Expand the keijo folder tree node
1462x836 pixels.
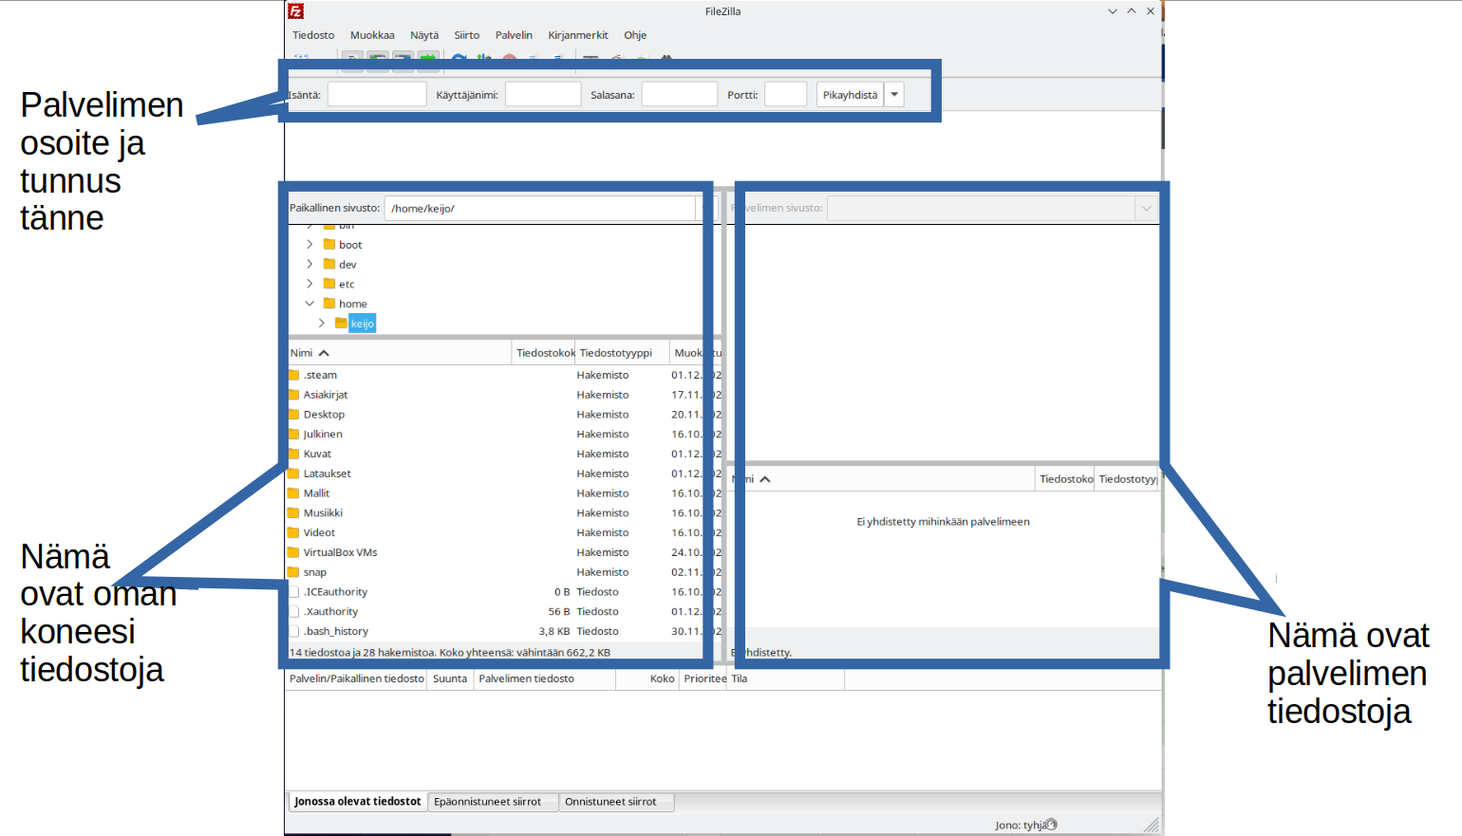(322, 324)
